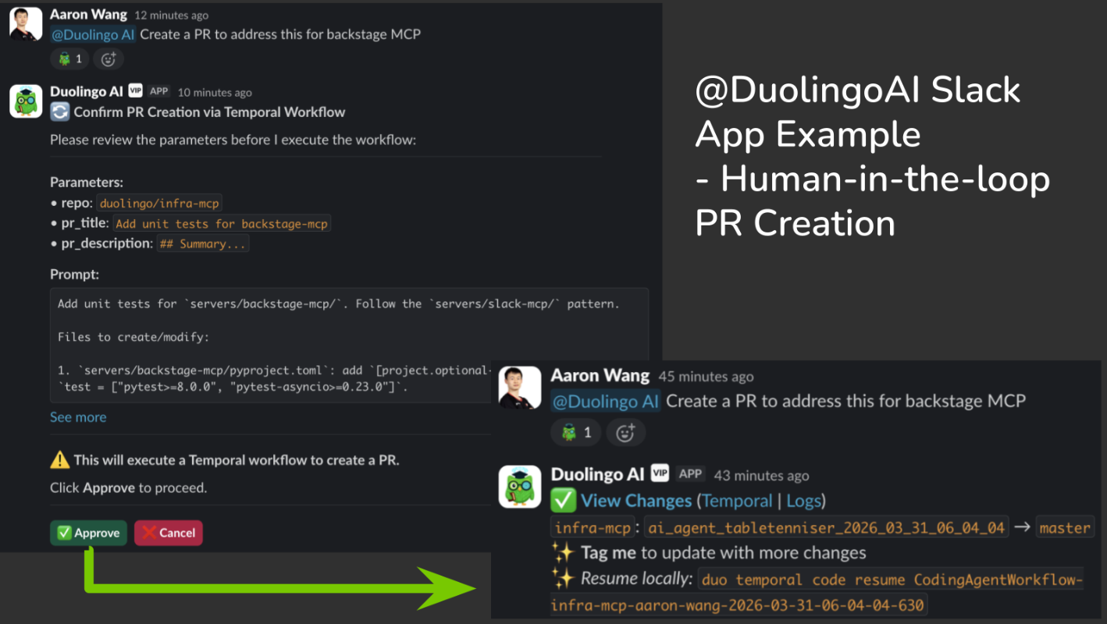Click the '45 minutes ago' timestamp

tap(706, 377)
